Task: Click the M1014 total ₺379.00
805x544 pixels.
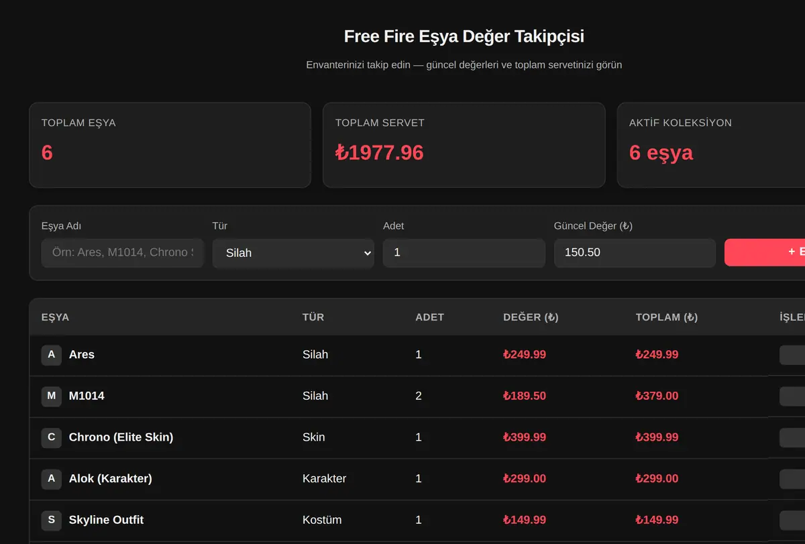Action: pos(657,396)
